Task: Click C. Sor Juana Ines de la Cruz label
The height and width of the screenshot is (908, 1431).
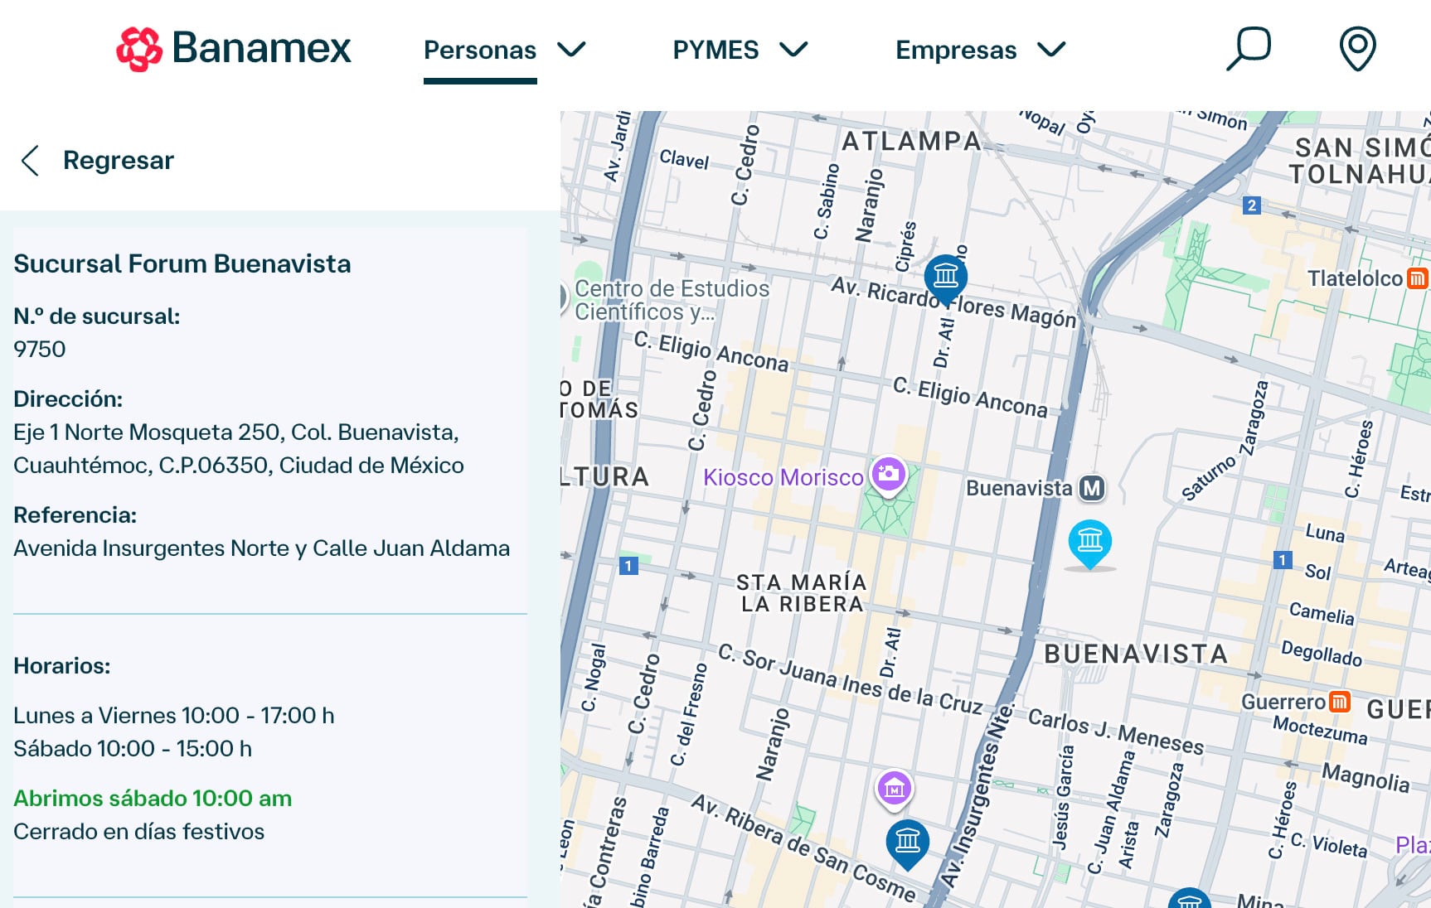Action: (x=851, y=679)
